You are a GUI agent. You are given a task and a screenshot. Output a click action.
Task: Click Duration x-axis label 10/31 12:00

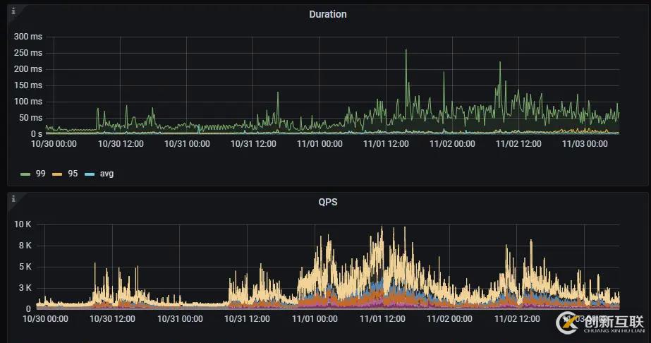pyautogui.click(x=253, y=144)
